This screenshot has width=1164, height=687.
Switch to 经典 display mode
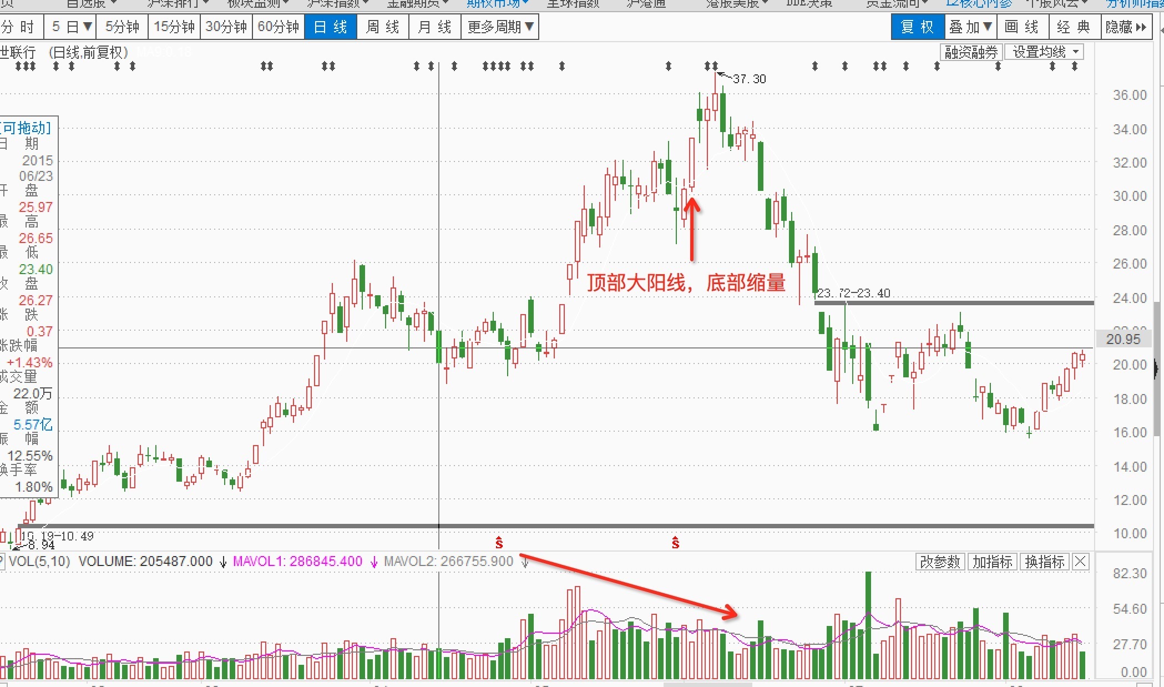coord(1074,27)
